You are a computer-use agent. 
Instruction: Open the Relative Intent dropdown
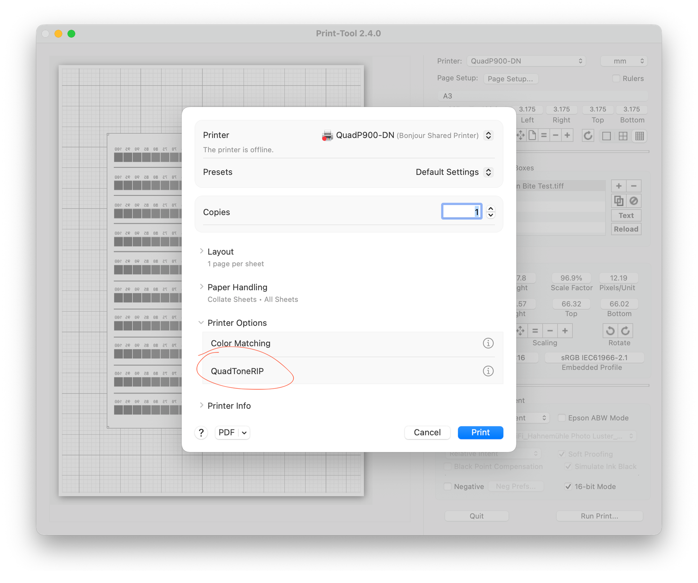tap(493, 453)
